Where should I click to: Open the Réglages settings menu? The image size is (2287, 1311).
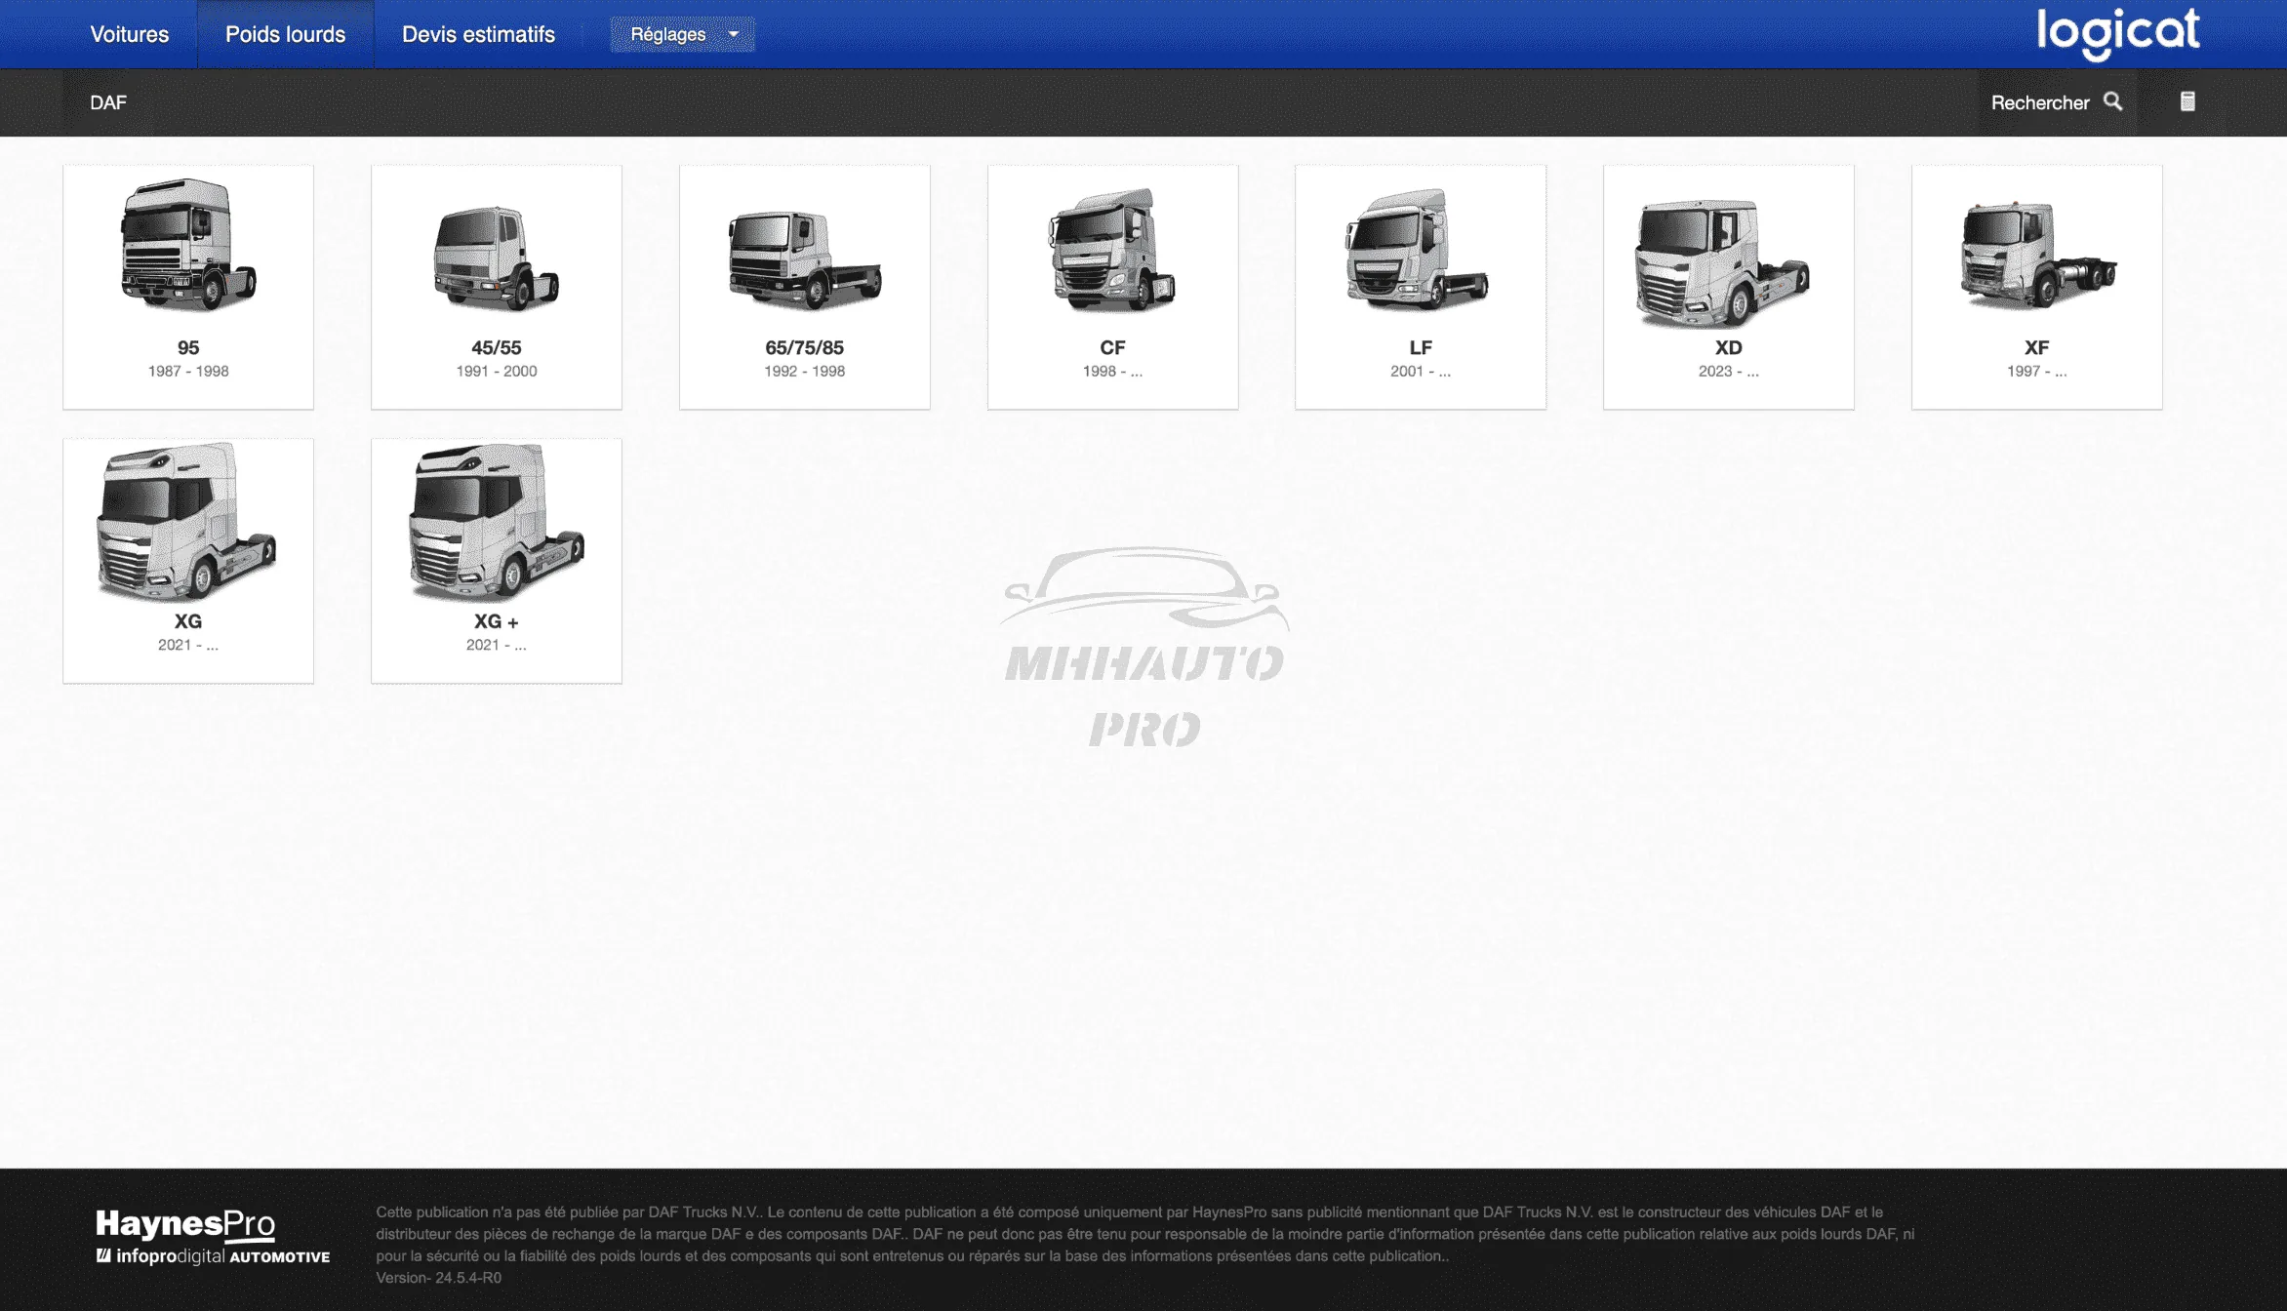tap(668, 34)
